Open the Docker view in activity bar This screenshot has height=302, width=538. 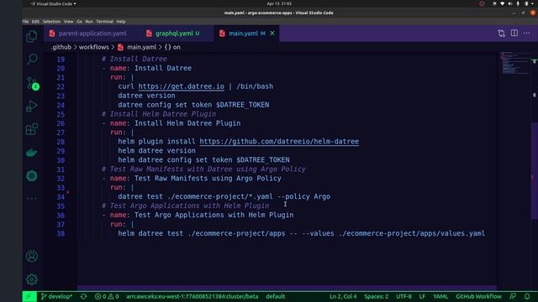pos(32,153)
